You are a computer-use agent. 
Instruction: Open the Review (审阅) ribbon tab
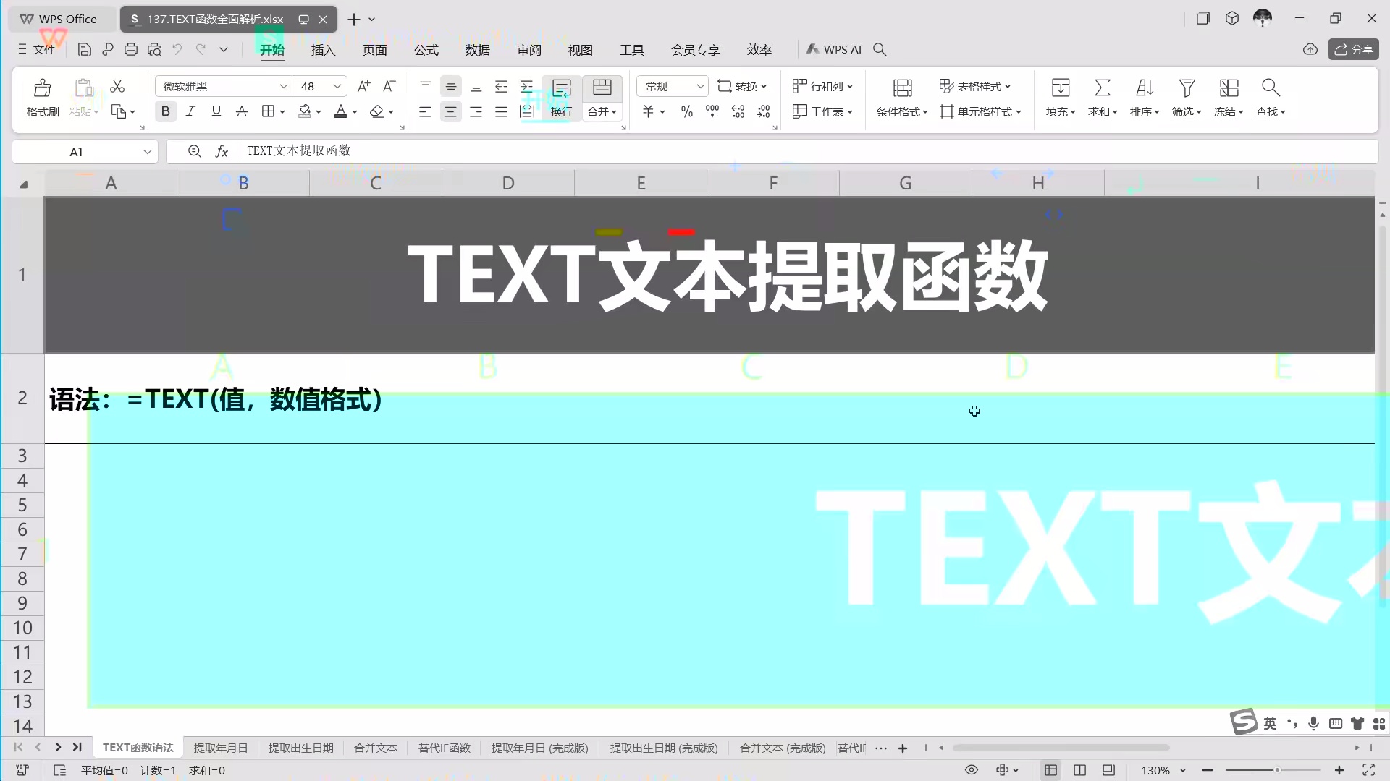(529, 49)
